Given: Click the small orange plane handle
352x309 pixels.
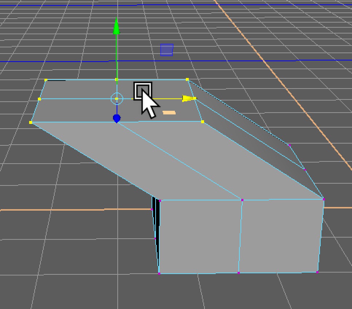Looking at the screenshot, I should (169, 113).
